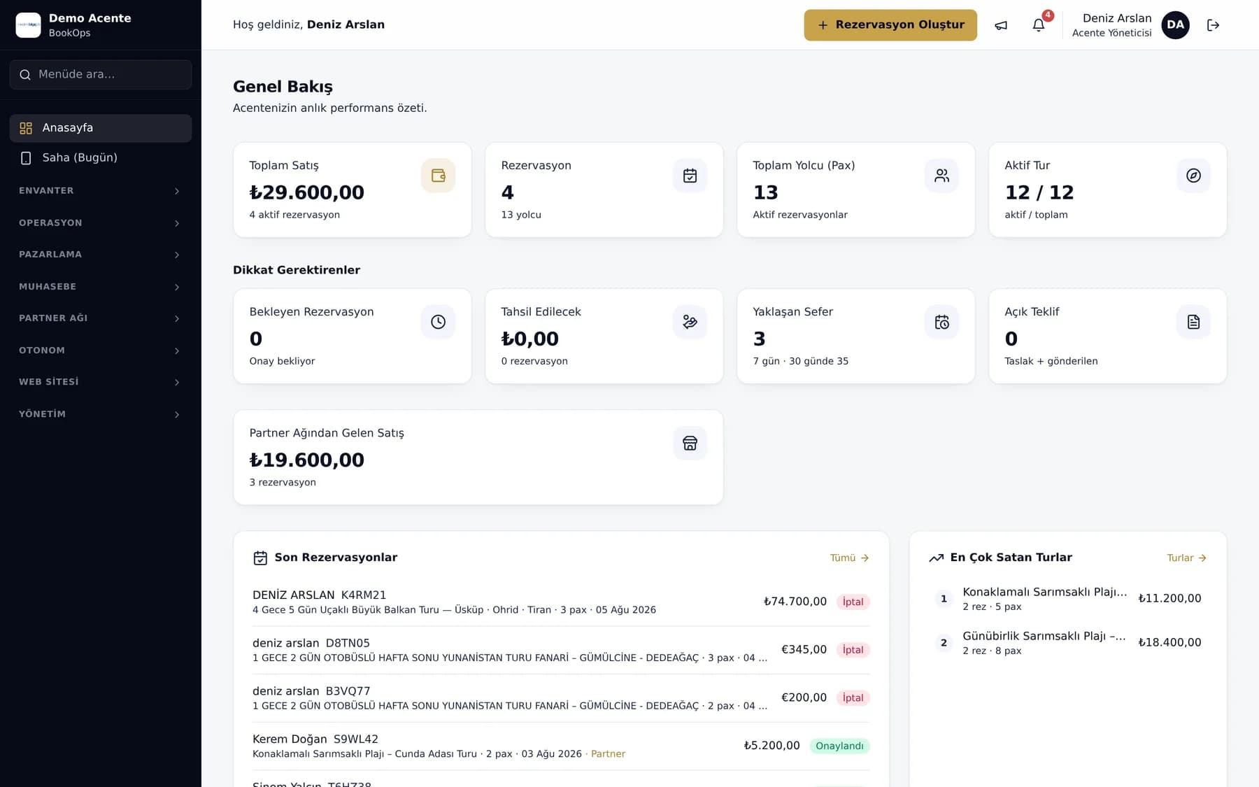The image size is (1259, 787).
Task: Open the notifications bell icon
Action: pyautogui.click(x=1039, y=25)
